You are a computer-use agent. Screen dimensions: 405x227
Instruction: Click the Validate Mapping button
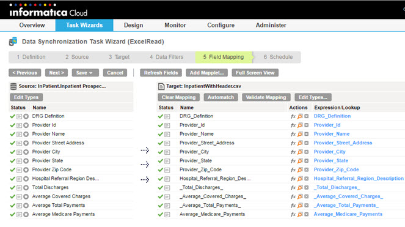click(266, 97)
